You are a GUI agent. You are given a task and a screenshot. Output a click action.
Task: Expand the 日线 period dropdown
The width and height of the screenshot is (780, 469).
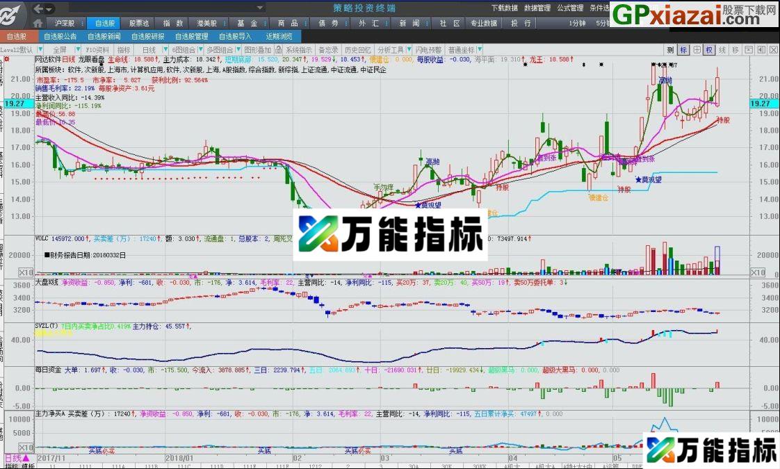pyautogui.click(x=150, y=49)
